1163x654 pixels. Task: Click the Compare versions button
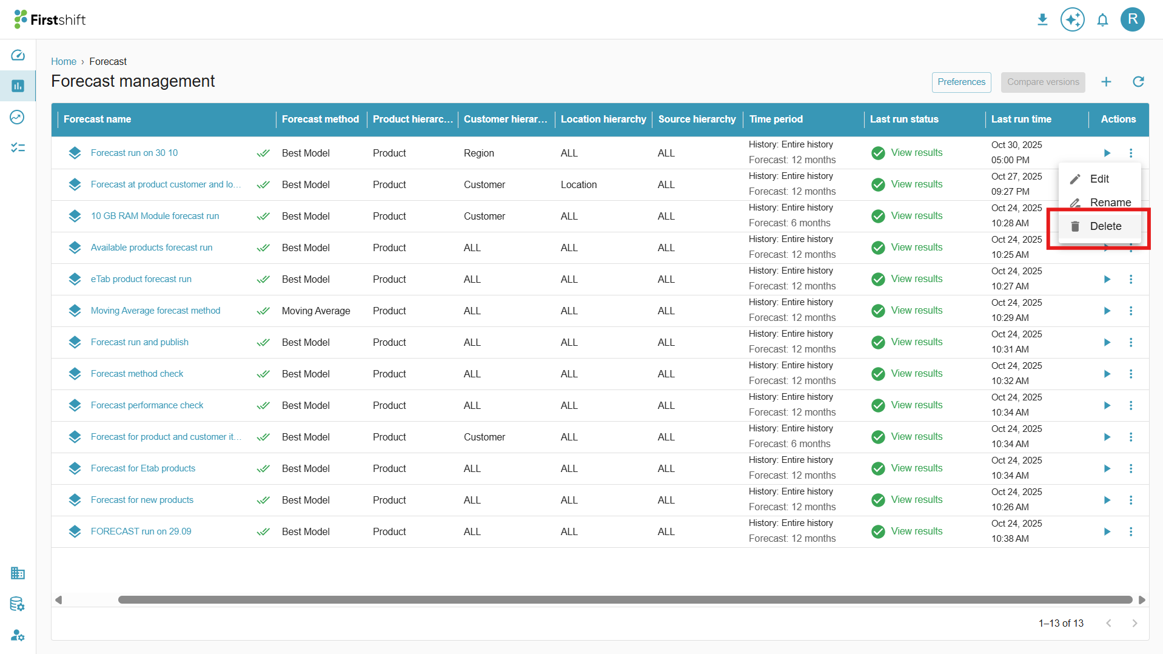point(1043,82)
